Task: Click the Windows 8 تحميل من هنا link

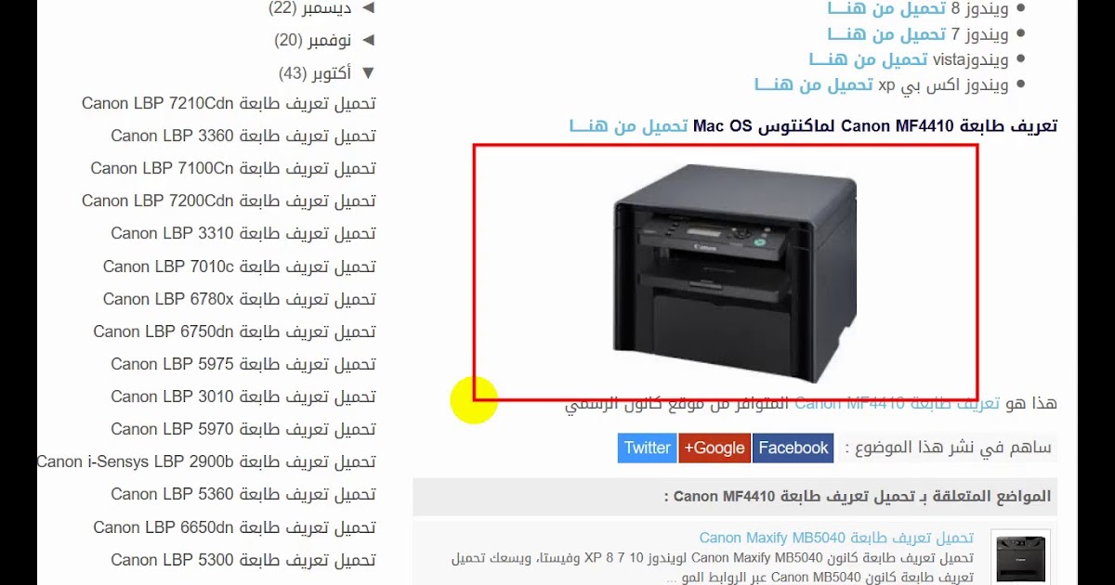Action: [x=886, y=8]
